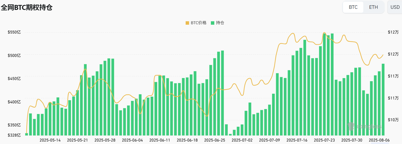402x144 pixels.
Task: Click the 2025-08-06 date axis label
Action: click(x=379, y=140)
